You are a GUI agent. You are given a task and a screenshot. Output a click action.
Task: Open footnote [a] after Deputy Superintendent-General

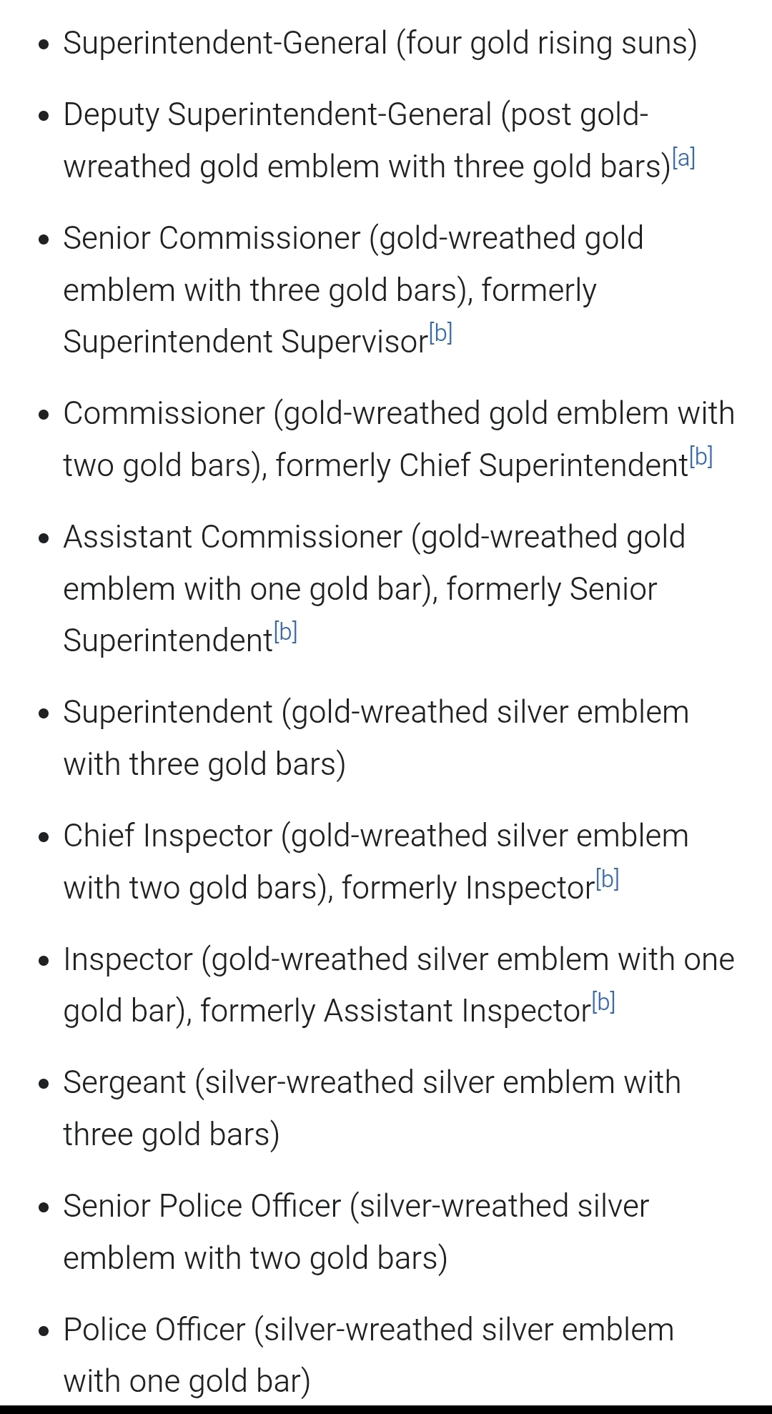(x=683, y=158)
